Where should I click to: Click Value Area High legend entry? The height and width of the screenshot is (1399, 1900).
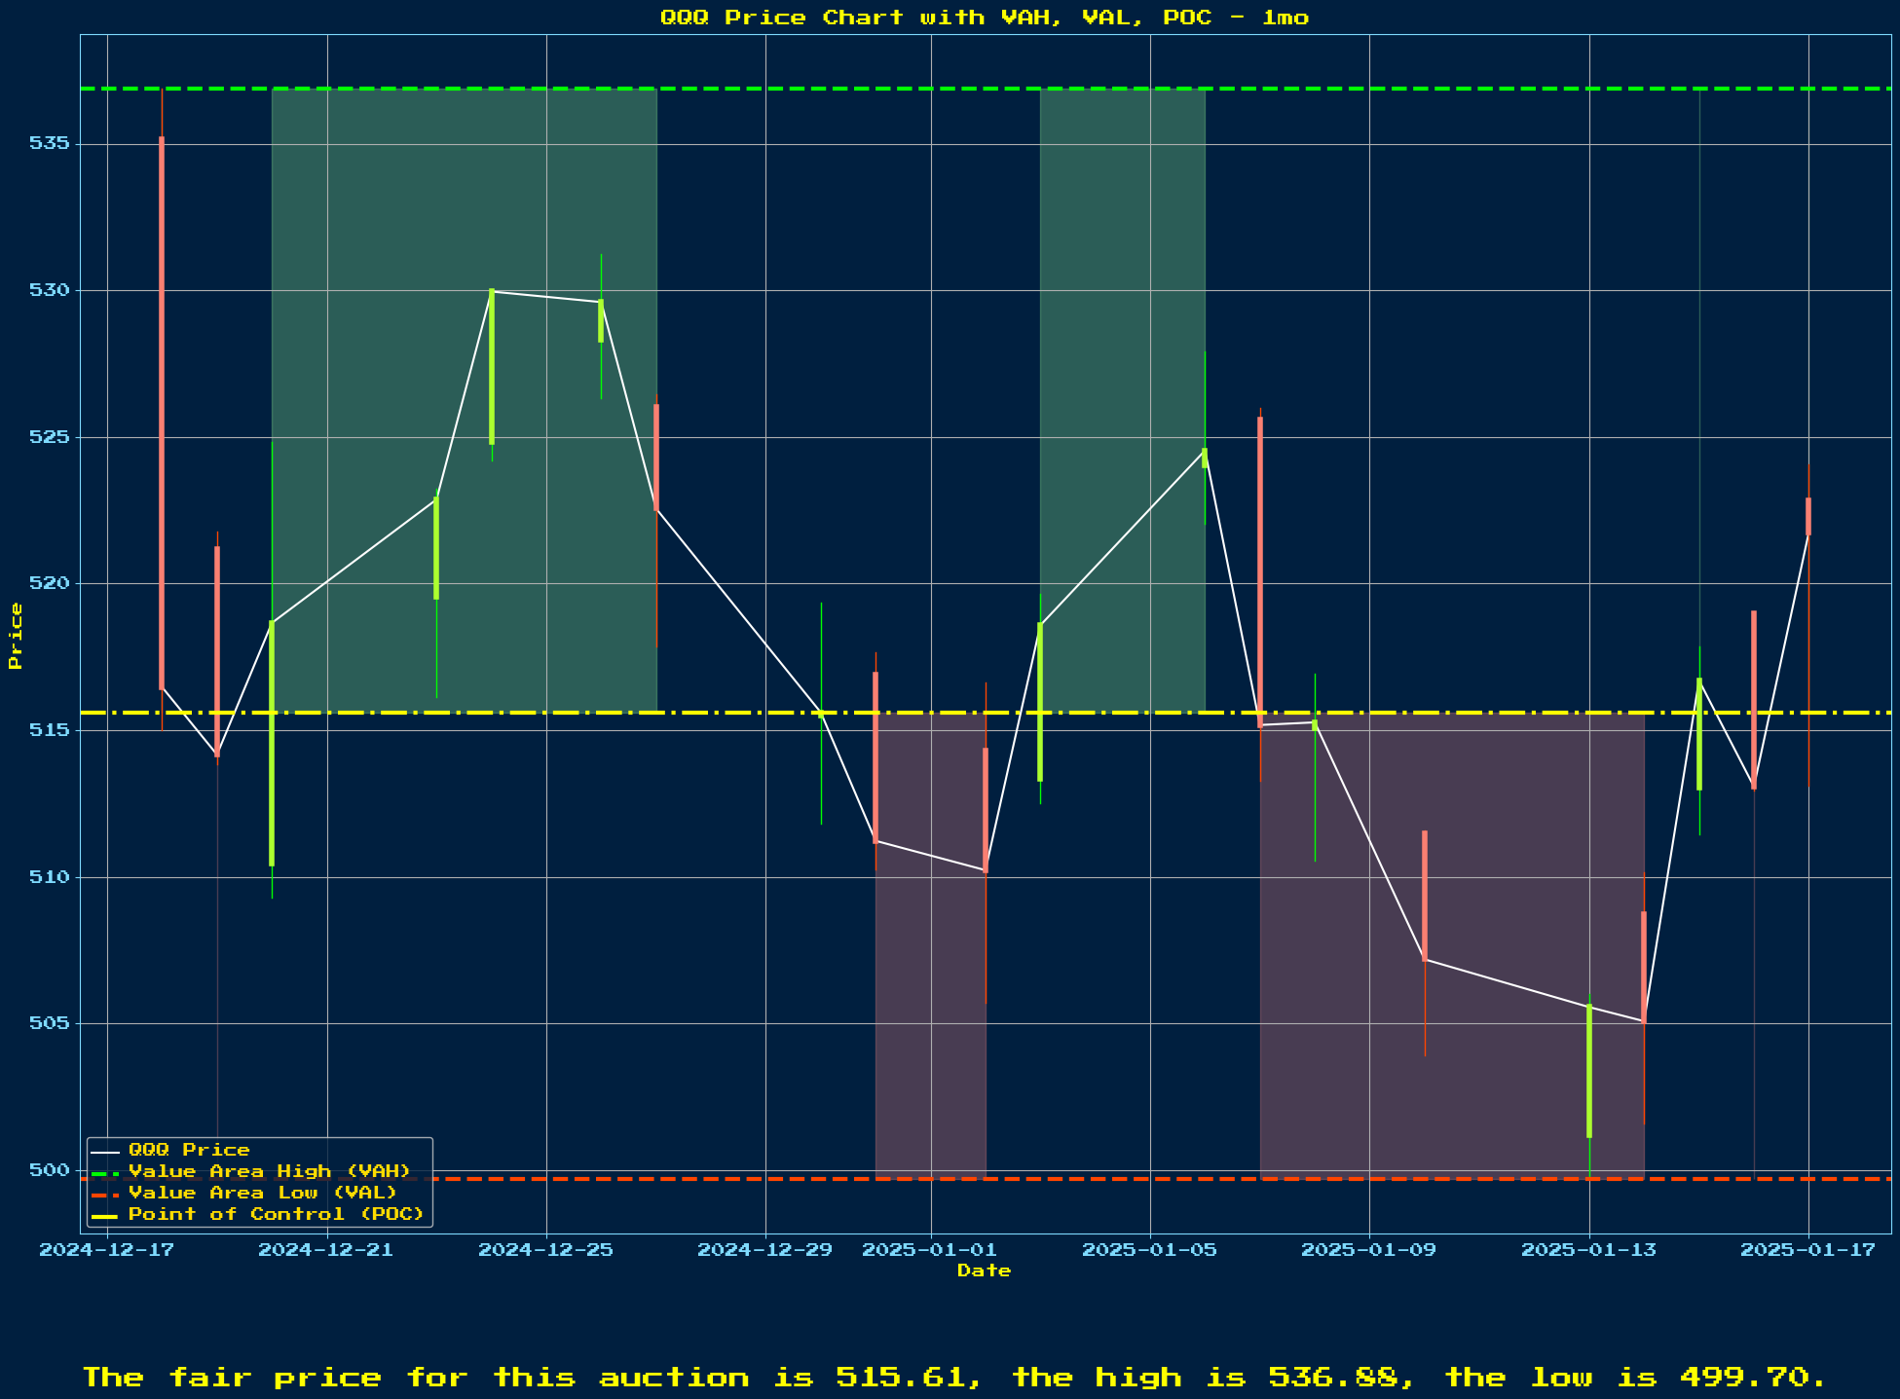[269, 1171]
